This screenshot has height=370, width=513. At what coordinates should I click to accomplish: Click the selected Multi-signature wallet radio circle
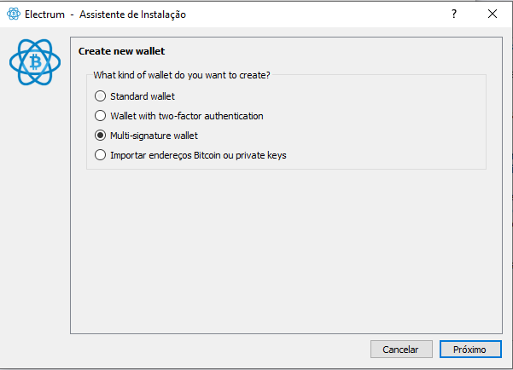tap(100, 136)
